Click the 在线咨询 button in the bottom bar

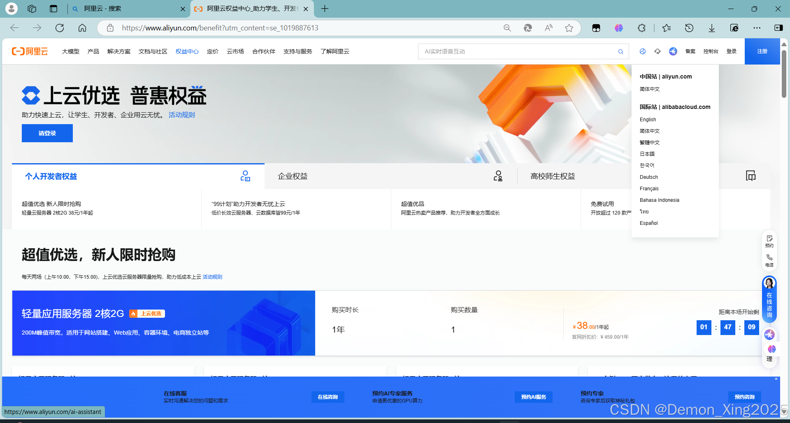(x=328, y=397)
